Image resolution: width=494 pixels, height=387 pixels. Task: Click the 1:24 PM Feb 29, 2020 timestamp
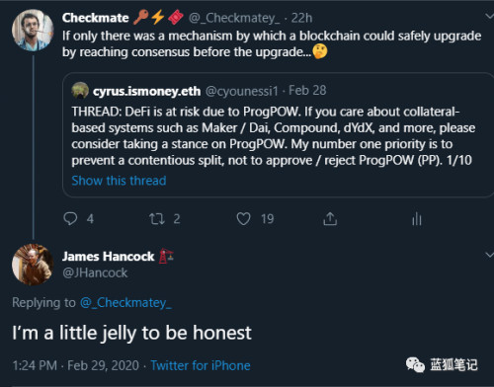pos(76,365)
